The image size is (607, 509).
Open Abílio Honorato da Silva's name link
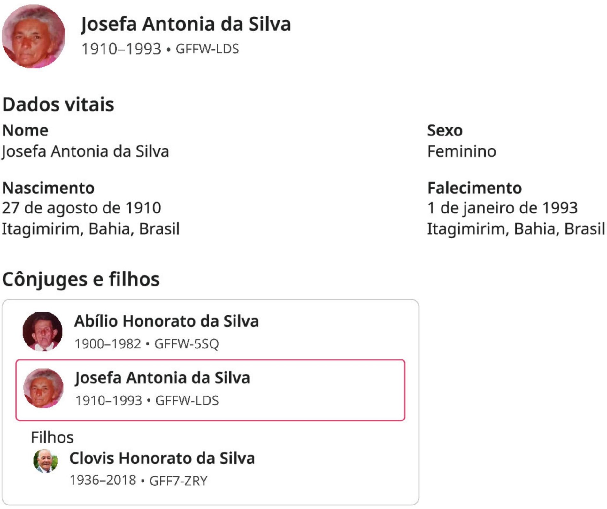(166, 321)
